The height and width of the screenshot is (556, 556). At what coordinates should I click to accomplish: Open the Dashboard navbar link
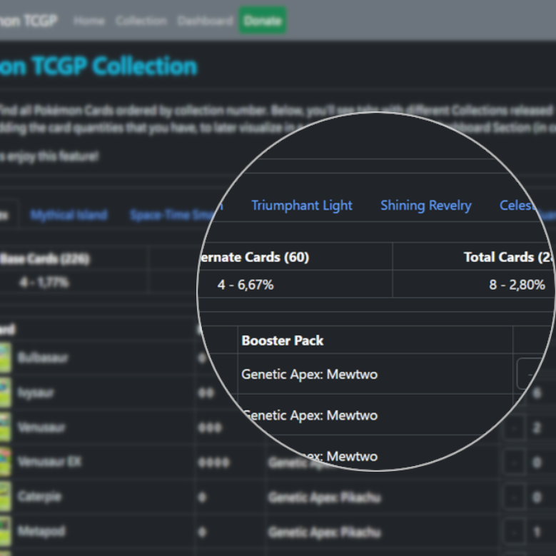205,21
